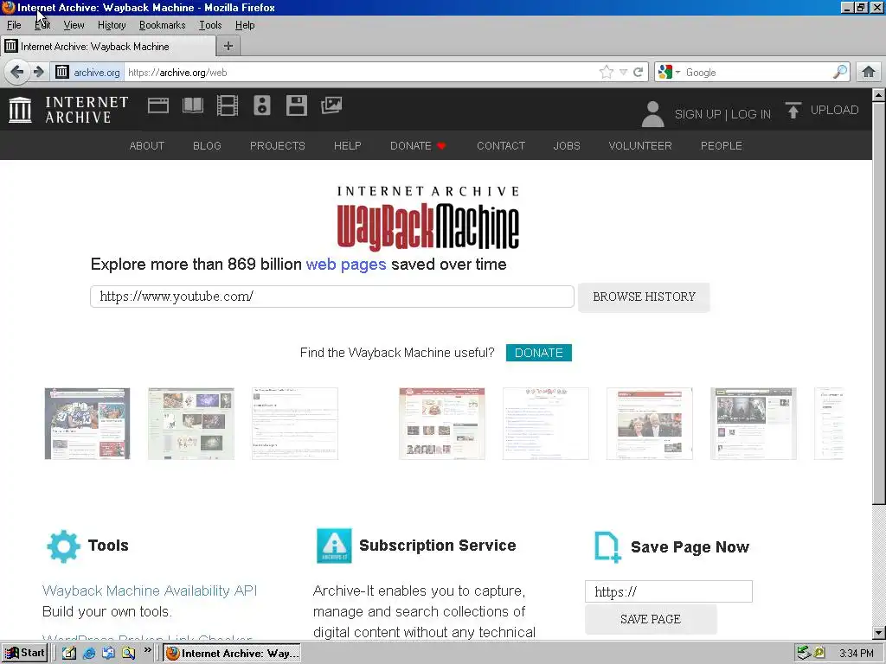Click the scrollbar down arrow

(879, 632)
